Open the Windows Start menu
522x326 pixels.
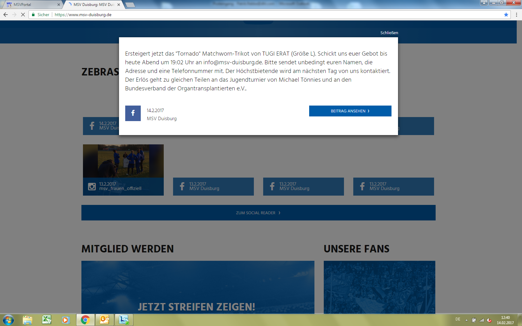click(8, 319)
